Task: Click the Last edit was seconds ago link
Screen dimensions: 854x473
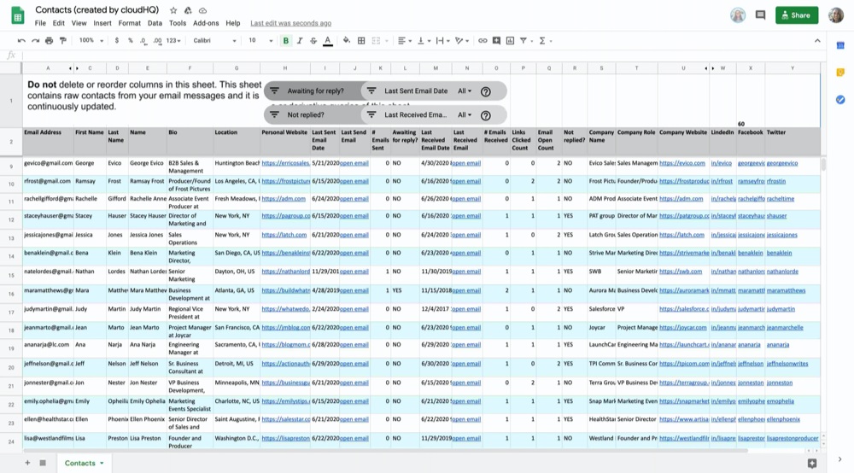Action: click(291, 23)
